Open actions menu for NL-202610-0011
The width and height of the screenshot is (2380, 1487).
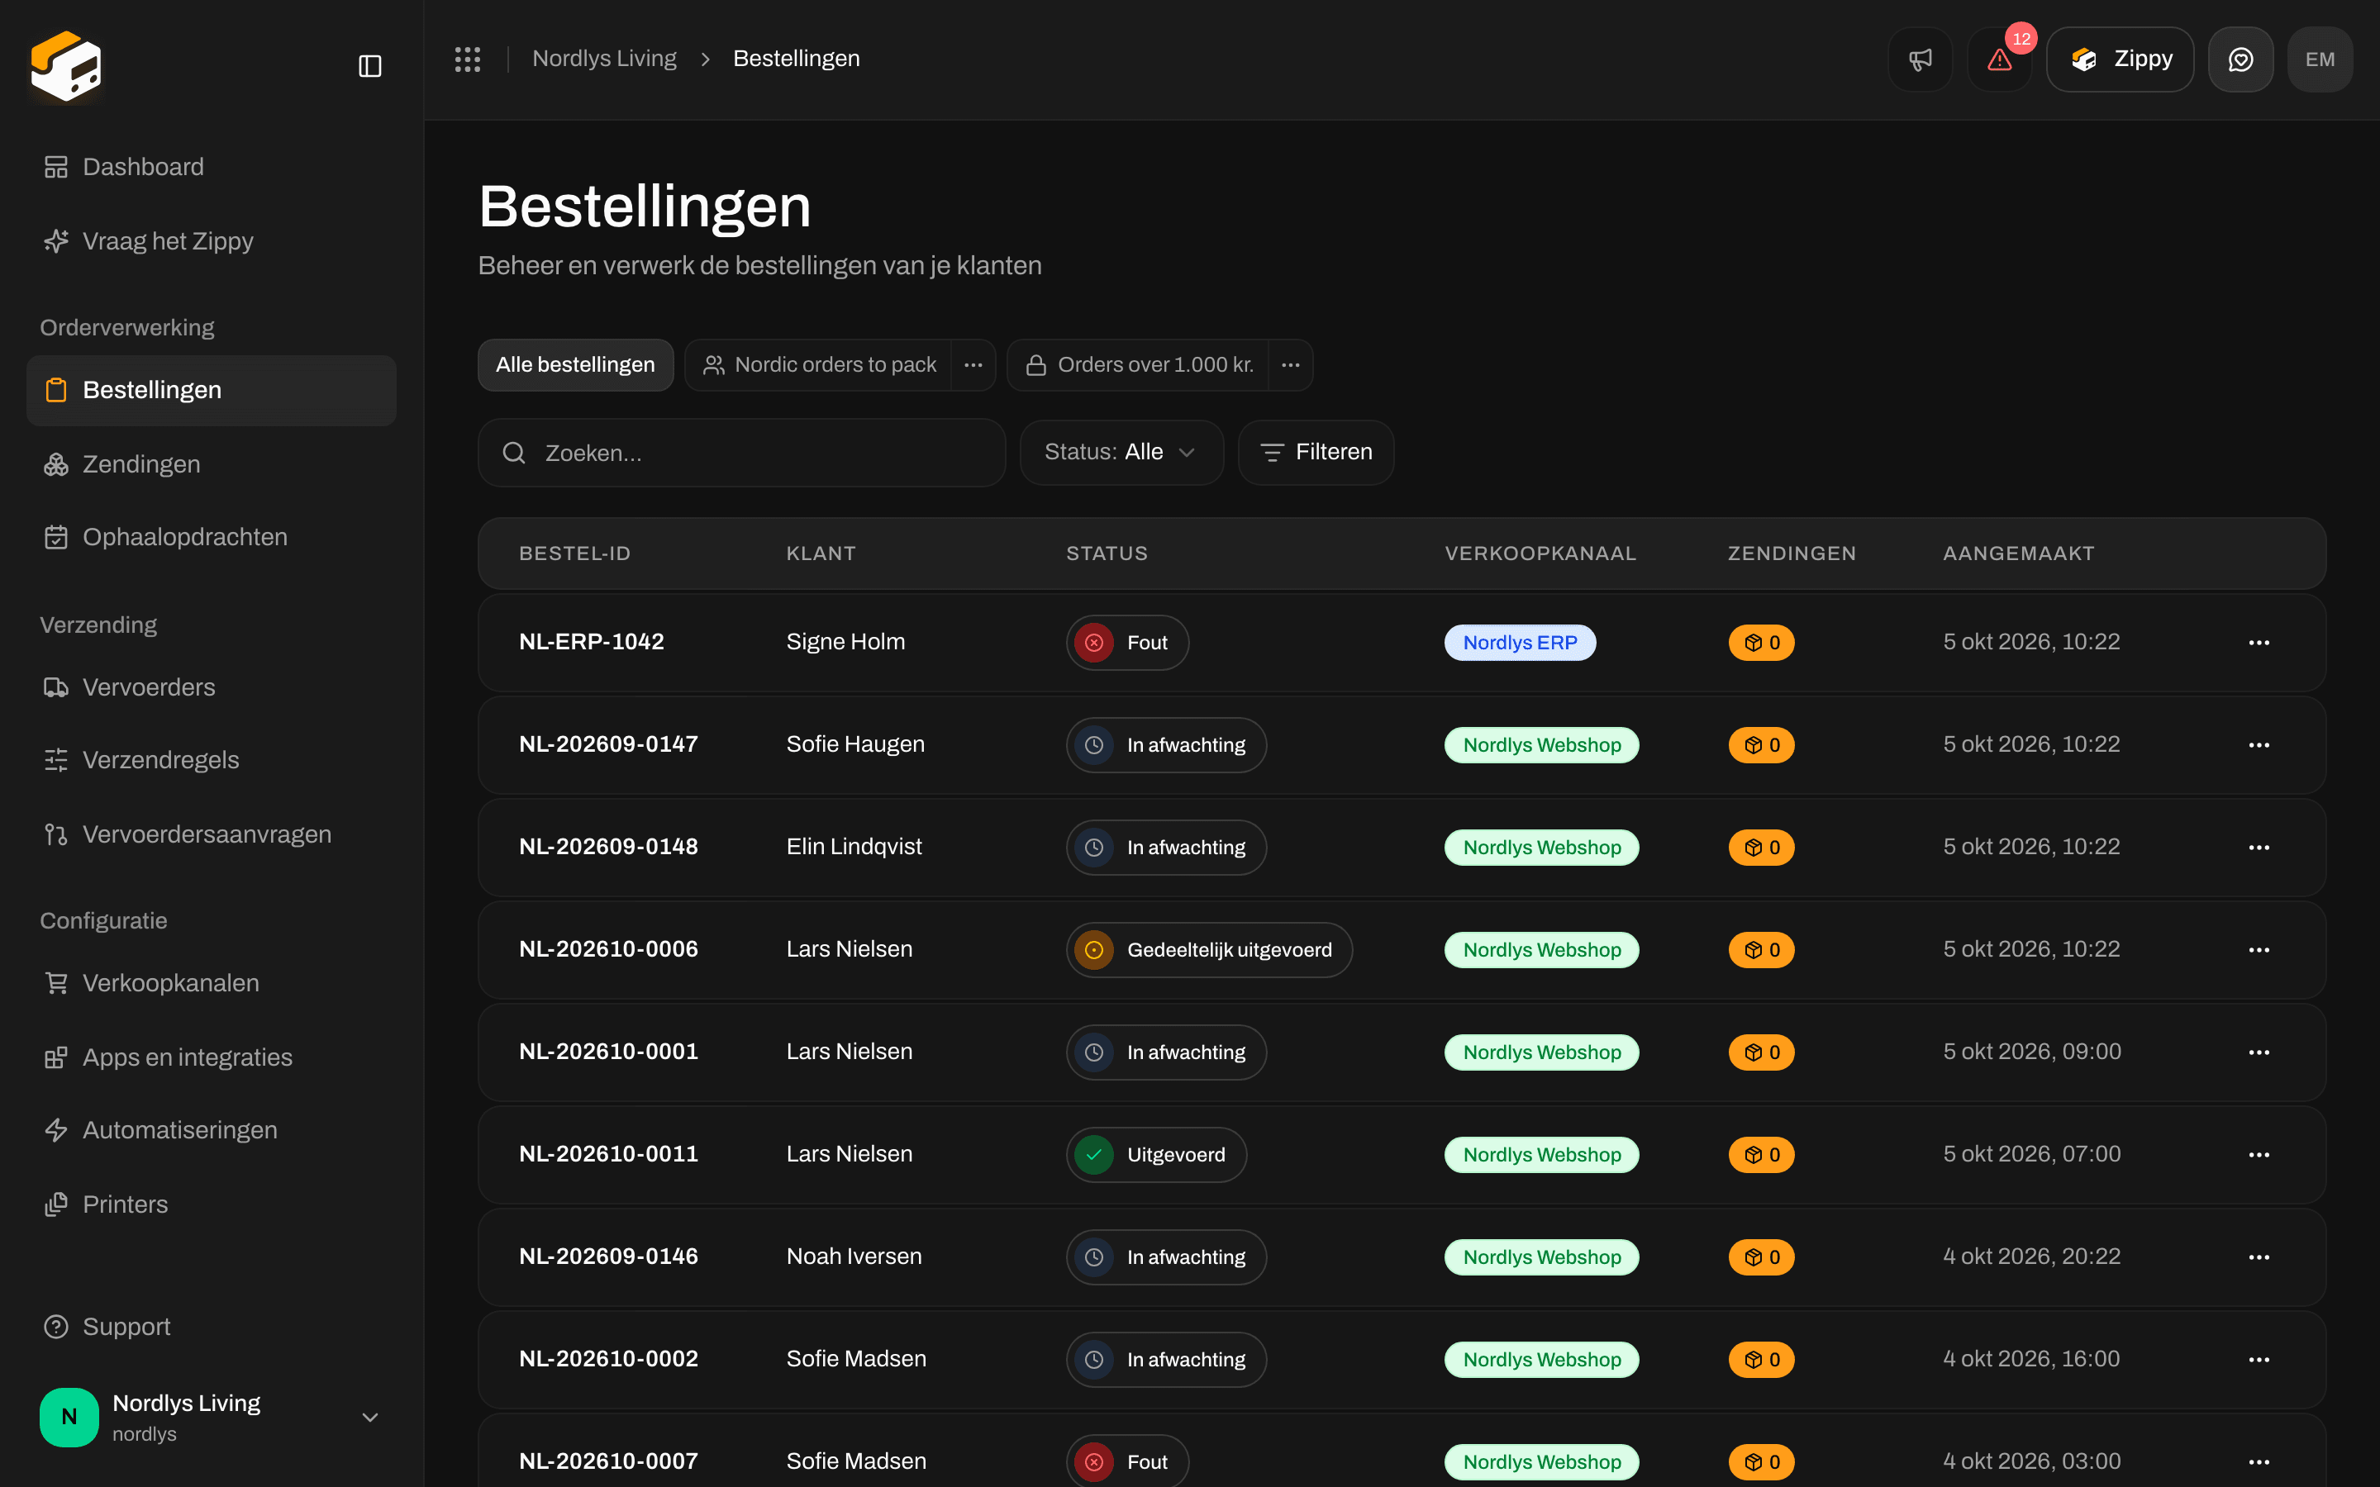coord(2259,1153)
